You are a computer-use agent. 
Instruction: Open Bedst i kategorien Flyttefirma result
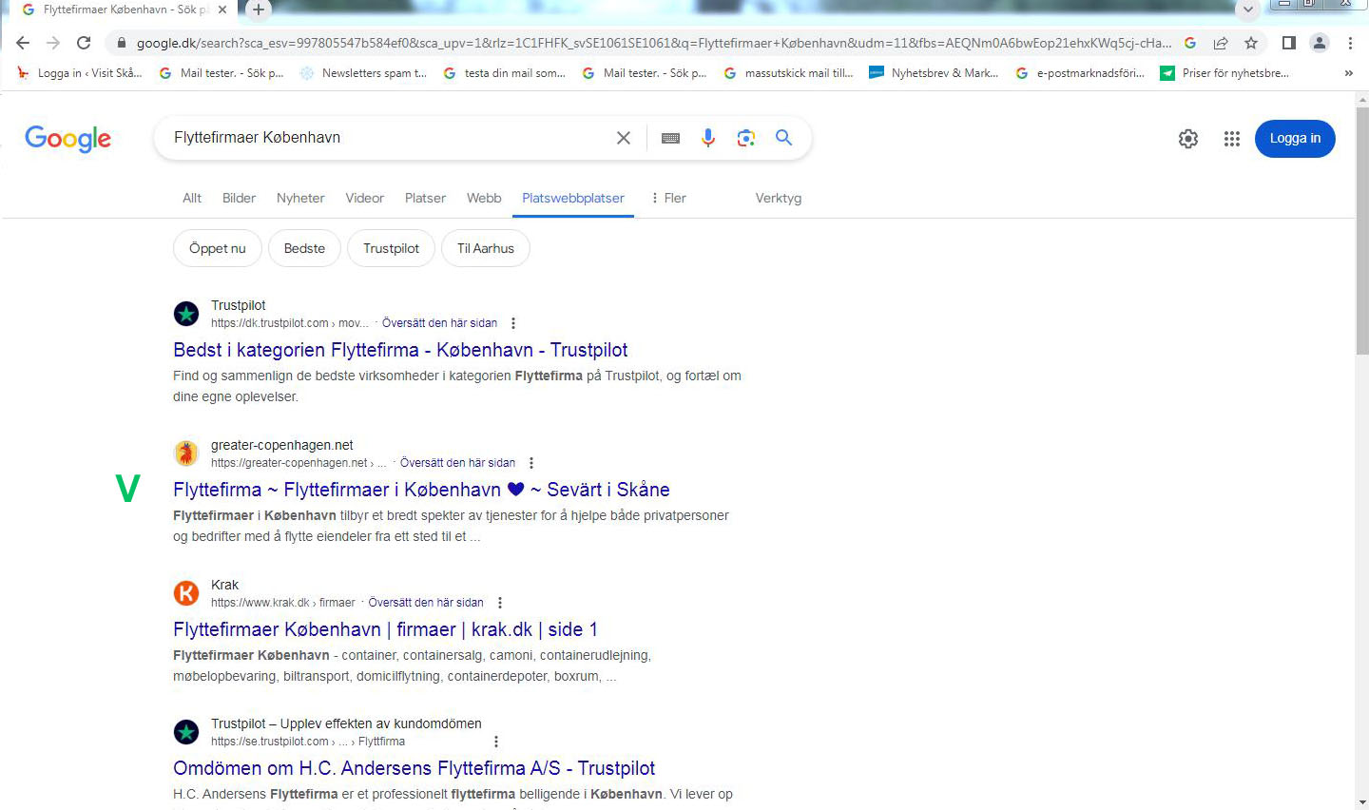click(x=400, y=350)
